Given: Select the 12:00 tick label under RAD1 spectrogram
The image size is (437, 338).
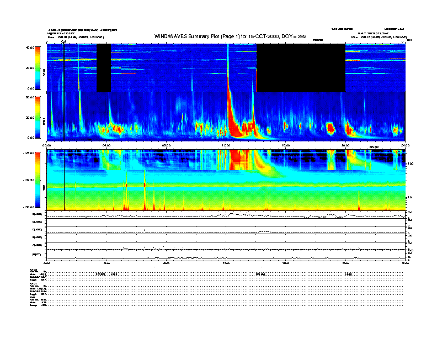Looking at the screenshot, I should 226,145.
